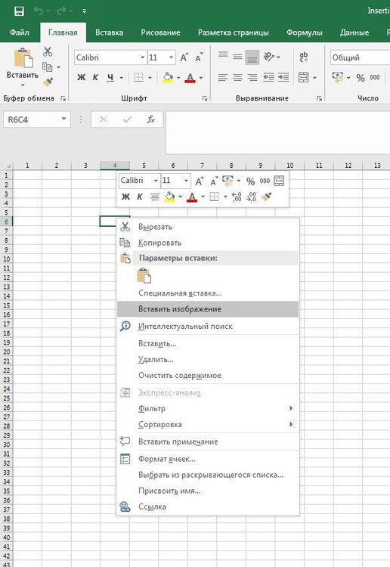Image resolution: width=390 pixels, height=567 pixels.
Task: Choose Копировать in context menu
Action: tap(208, 243)
